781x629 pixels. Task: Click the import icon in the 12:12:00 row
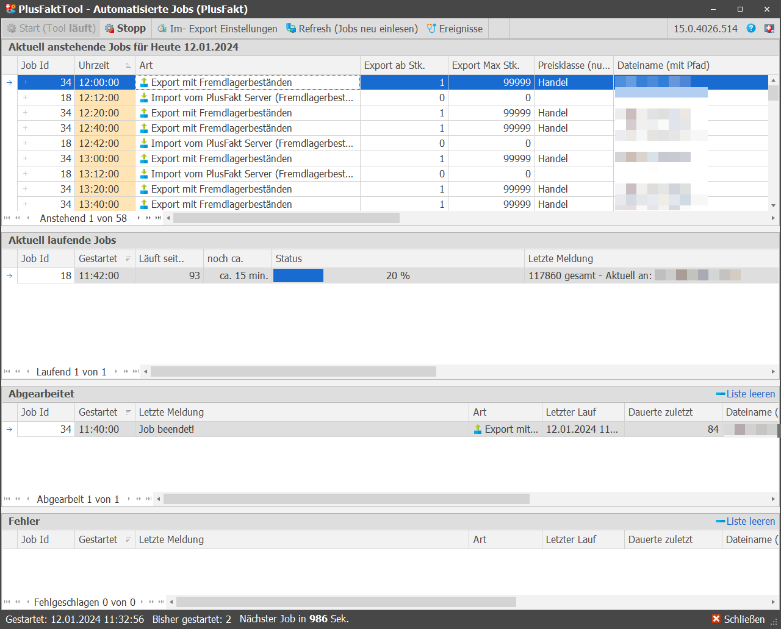click(x=144, y=98)
